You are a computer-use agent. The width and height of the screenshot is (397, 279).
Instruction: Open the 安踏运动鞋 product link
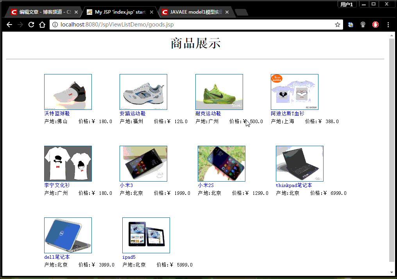coord(132,114)
